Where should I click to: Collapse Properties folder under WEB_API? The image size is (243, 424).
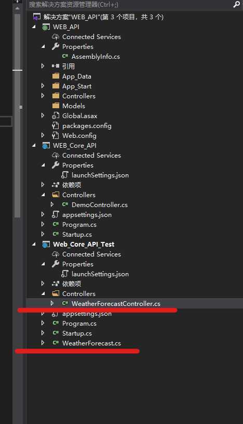43,46
